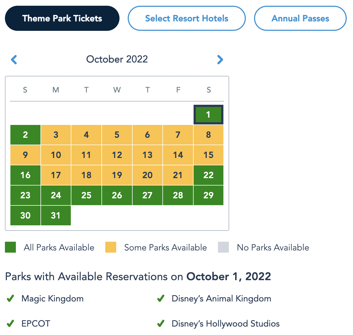353x335 pixels.
Task: Pick October 13 on the calendar
Action: pyautogui.click(x=147, y=155)
